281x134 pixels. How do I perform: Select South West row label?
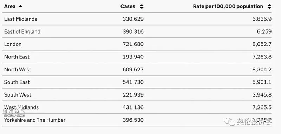click(18, 95)
